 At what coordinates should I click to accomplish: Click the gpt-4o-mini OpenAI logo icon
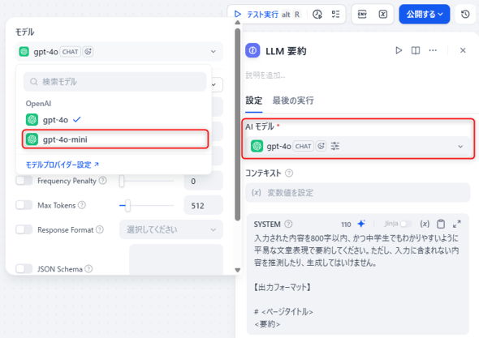pyautogui.click(x=32, y=139)
